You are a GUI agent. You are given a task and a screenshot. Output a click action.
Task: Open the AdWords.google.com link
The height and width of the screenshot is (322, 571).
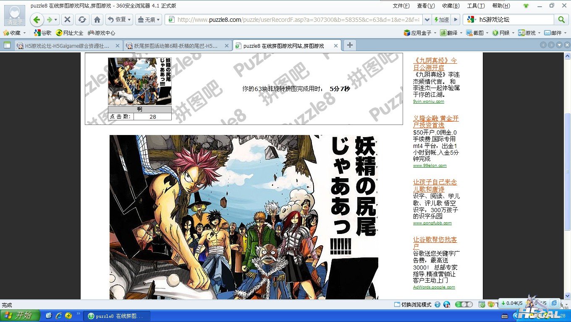point(434,287)
